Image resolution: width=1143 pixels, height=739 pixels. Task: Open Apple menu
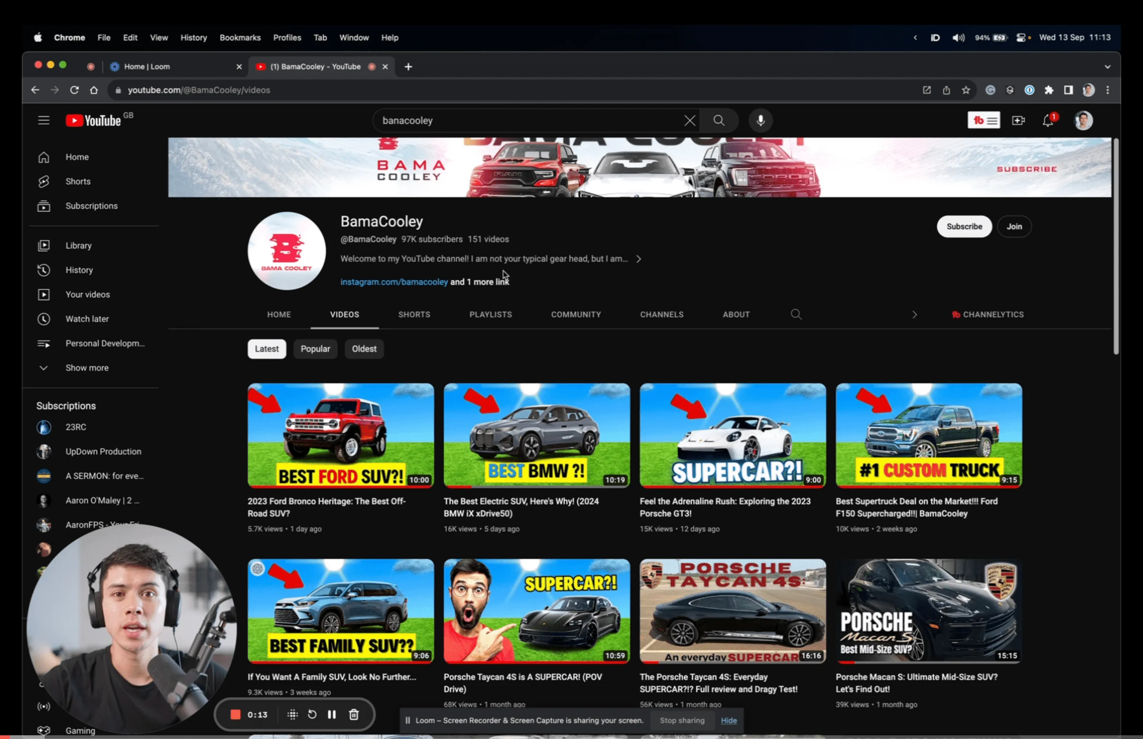(x=38, y=38)
